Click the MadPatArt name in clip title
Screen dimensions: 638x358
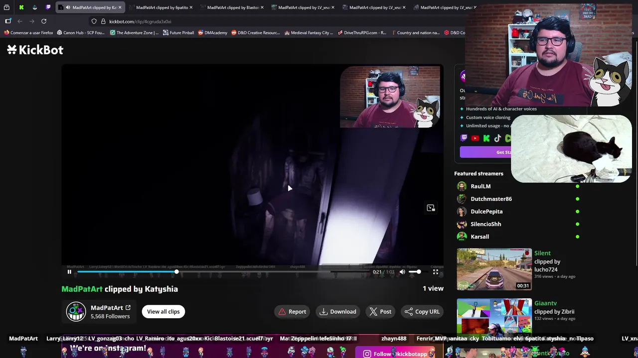tap(82, 289)
